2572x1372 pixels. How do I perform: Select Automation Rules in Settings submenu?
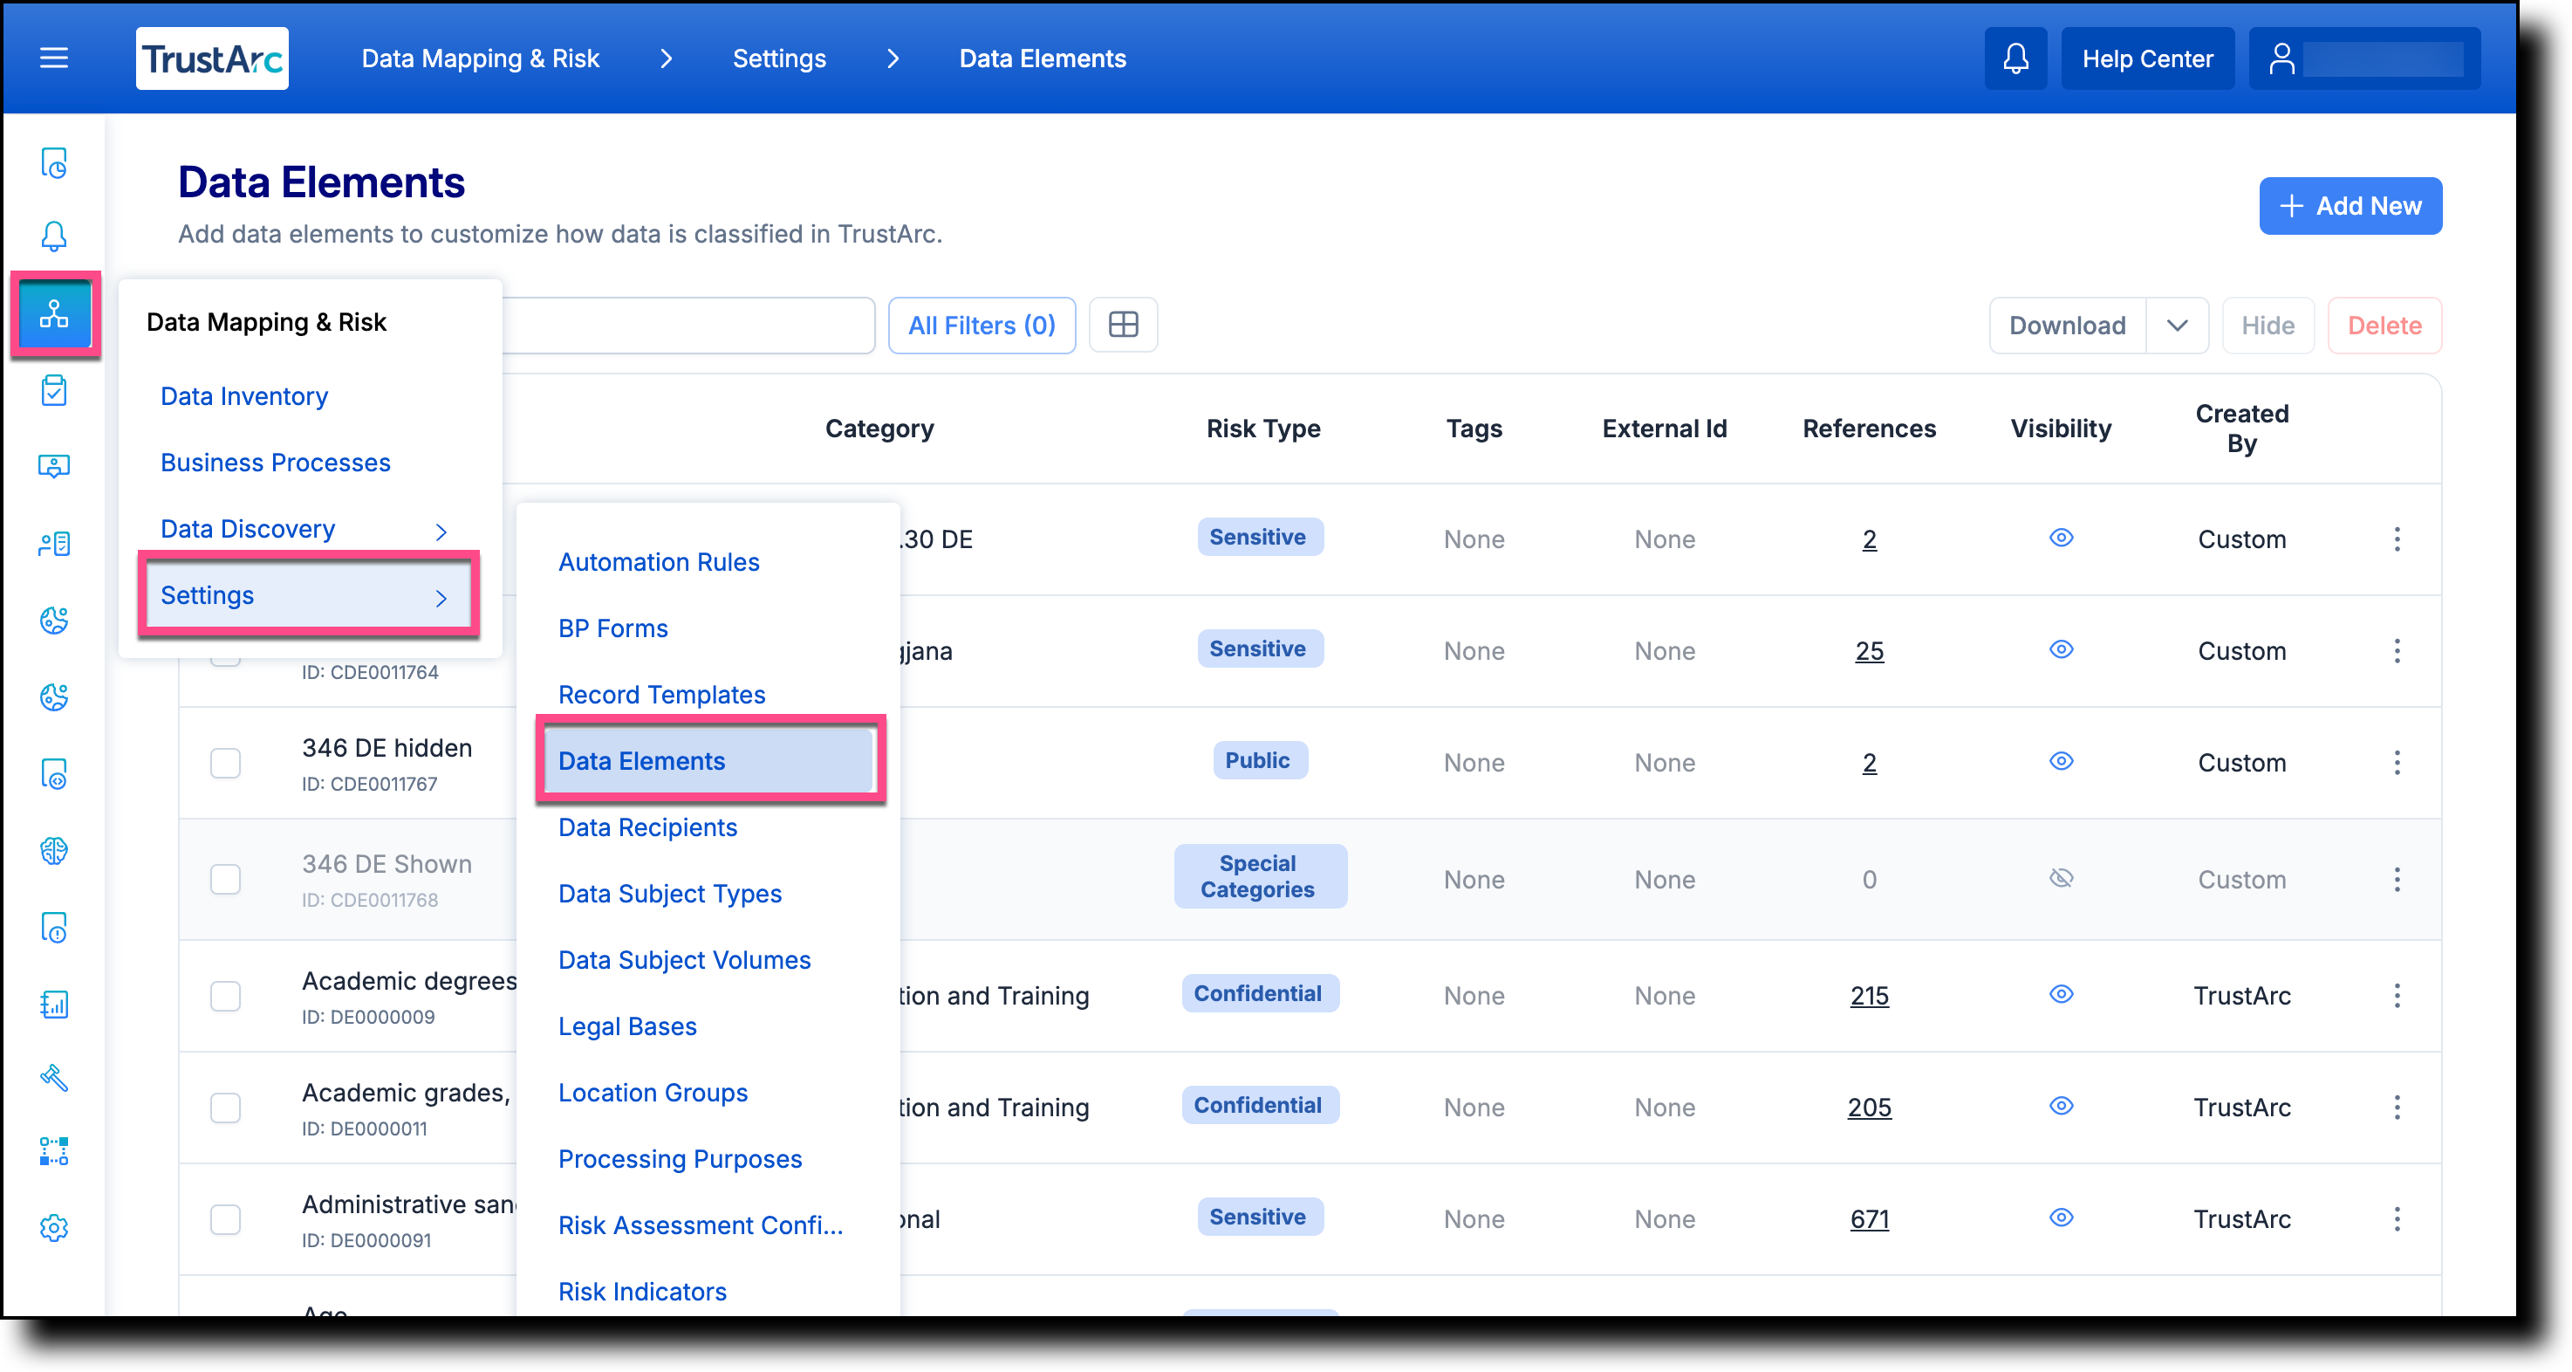point(658,562)
